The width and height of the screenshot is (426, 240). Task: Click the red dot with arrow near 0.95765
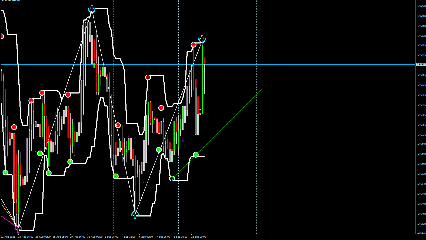[148, 77]
